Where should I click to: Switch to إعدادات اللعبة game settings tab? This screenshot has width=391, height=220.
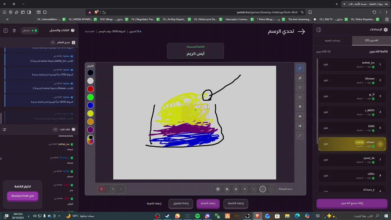click(332, 41)
